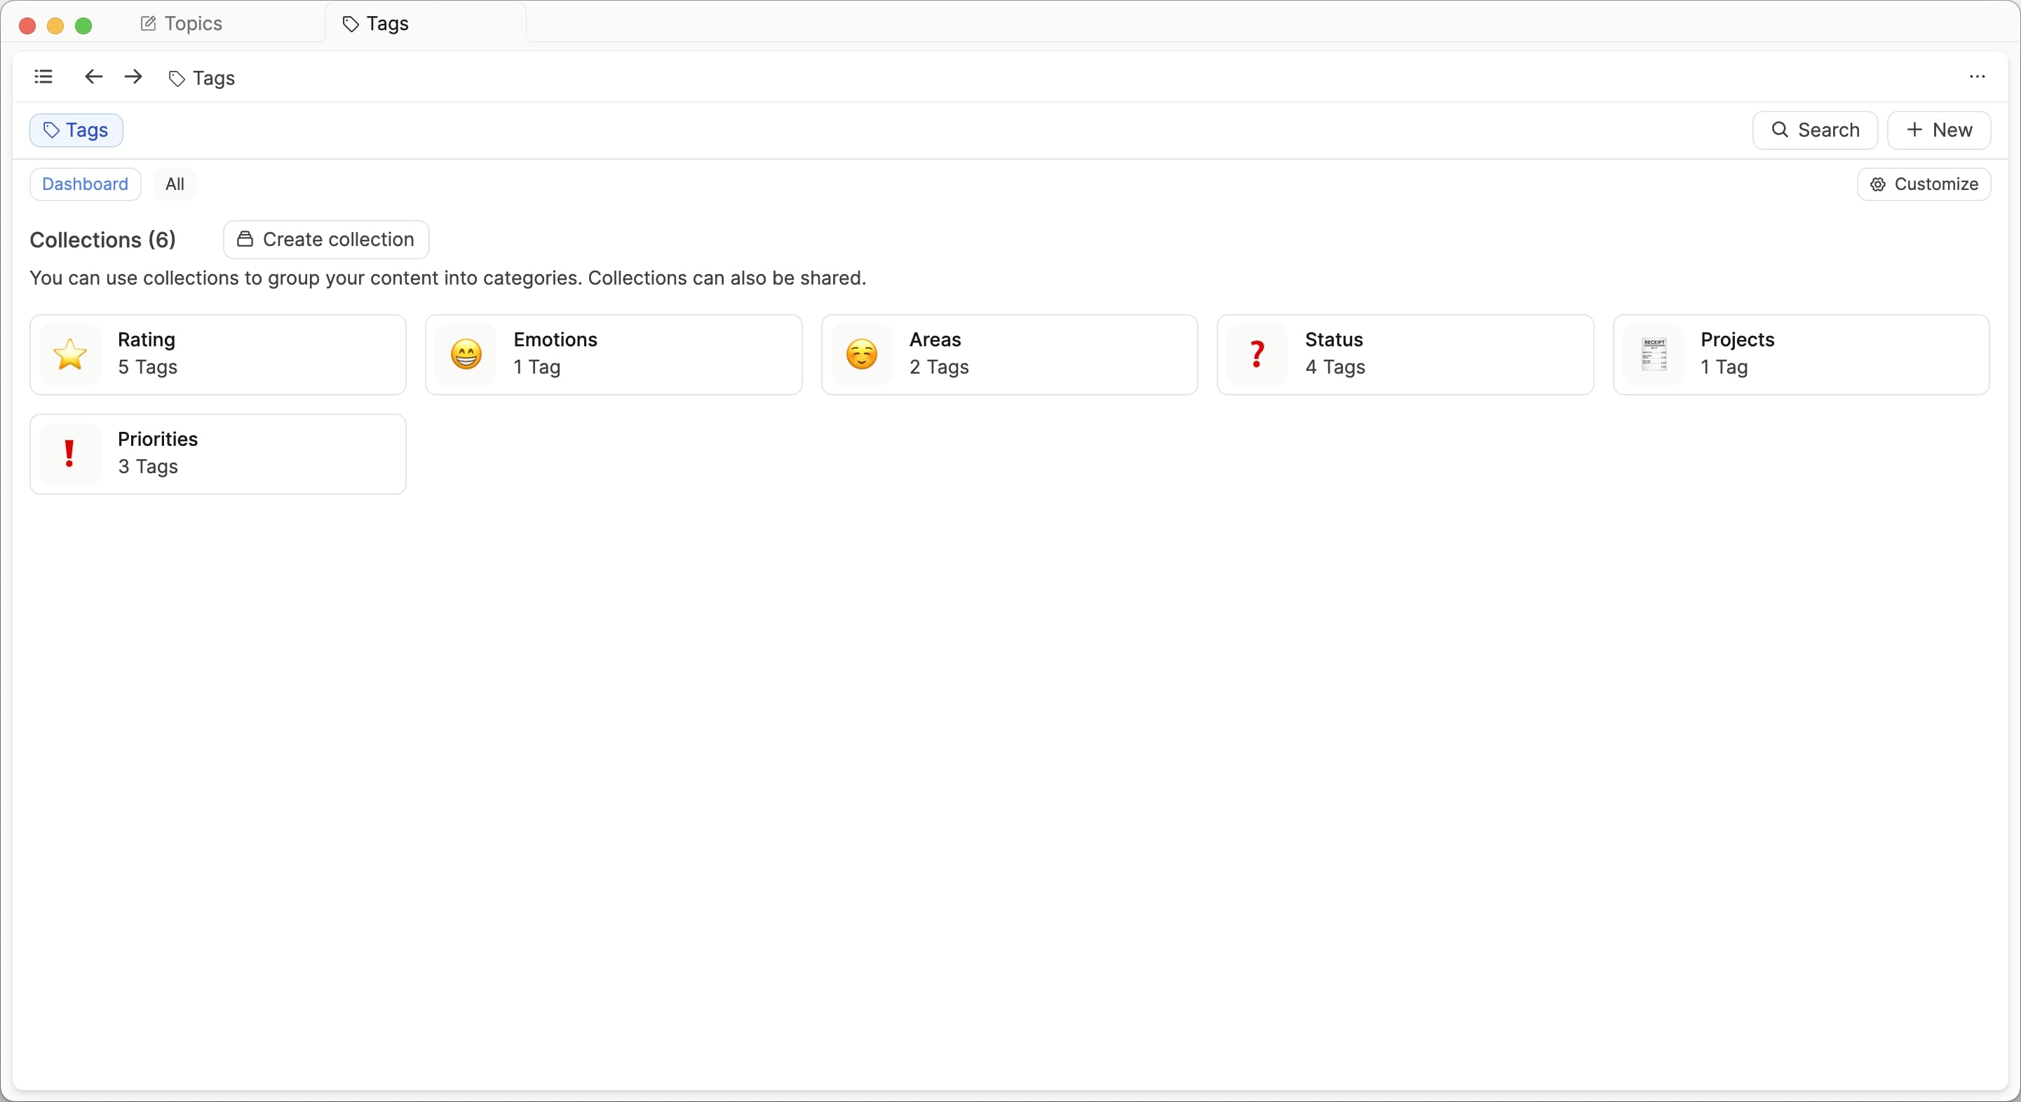Click the blue Tags filter chip

tap(76, 130)
